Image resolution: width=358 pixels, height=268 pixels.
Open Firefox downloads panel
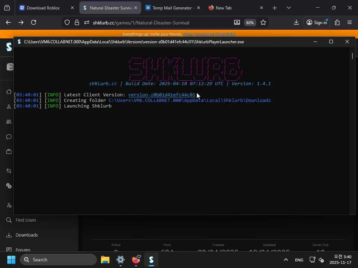coord(296,23)
